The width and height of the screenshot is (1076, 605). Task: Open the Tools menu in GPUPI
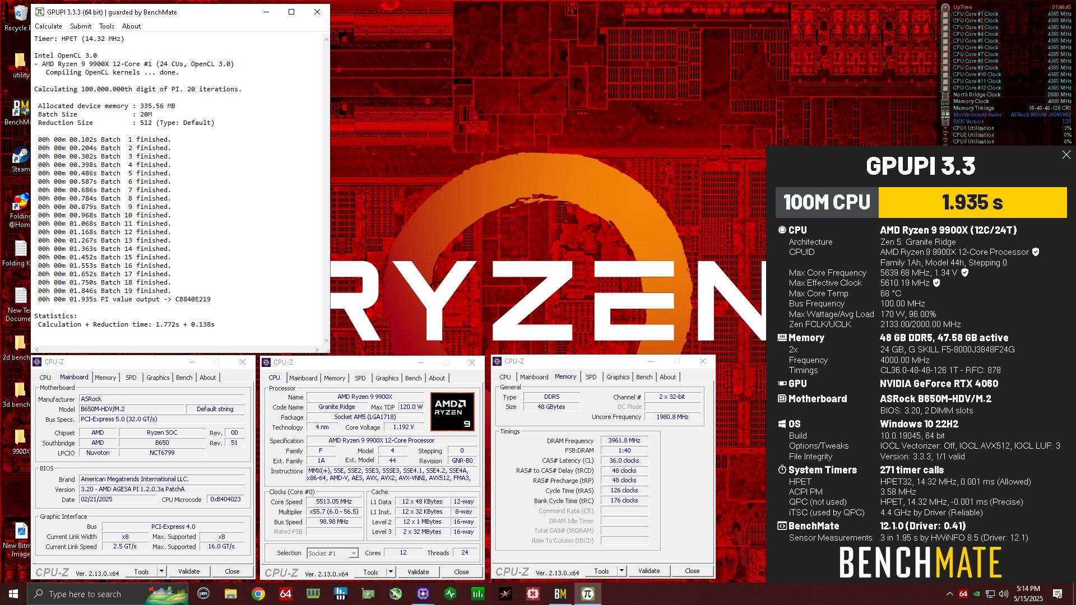pyautogui.click(x=106, y=26)
